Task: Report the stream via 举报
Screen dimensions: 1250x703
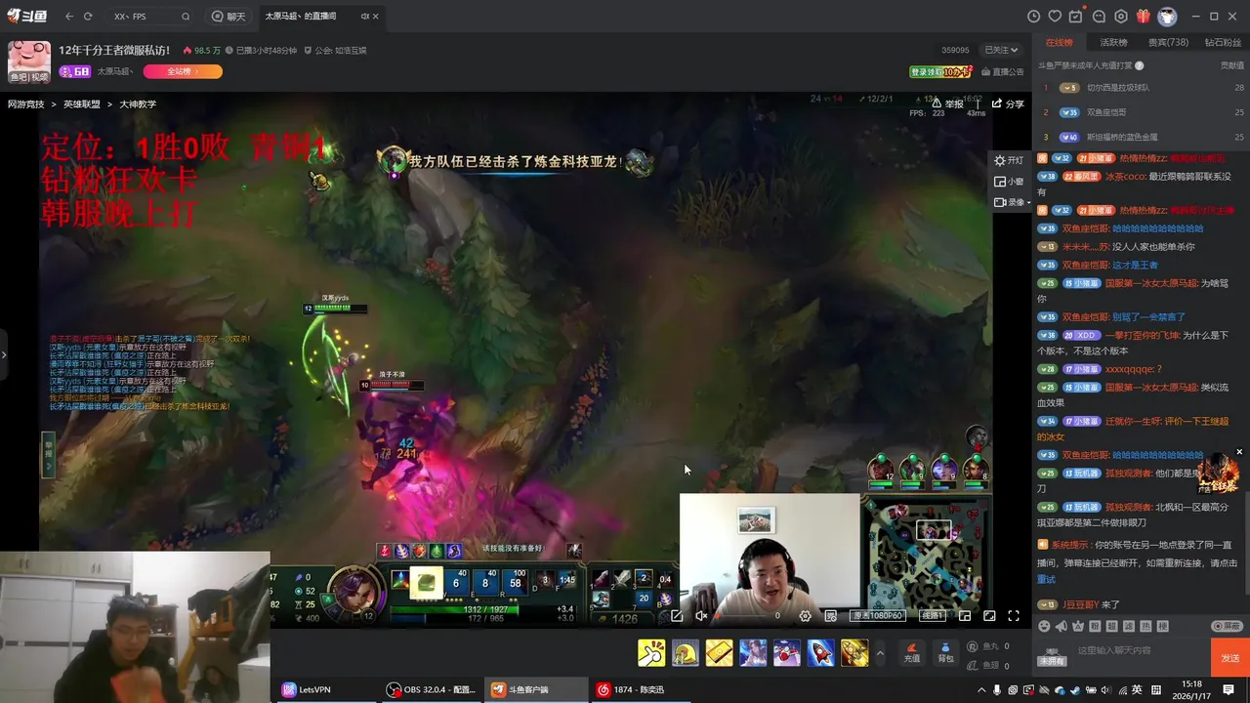Action: coord(947,103)
